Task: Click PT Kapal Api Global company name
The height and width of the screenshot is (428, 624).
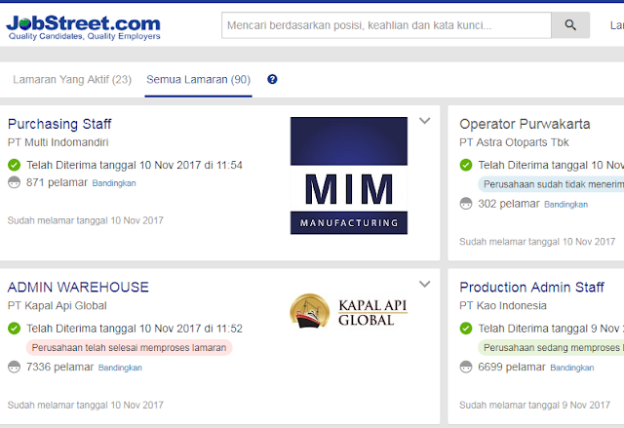Action: 58,306
